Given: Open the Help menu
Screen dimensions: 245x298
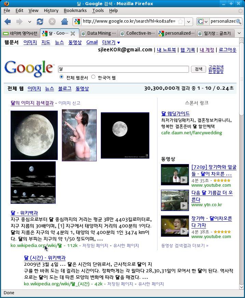Looking at the screenshot, I should click(113, 11).
